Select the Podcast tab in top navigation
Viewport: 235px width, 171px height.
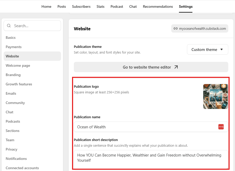117,6
